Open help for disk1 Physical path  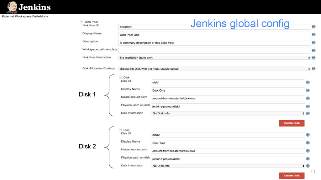coord(308,106)
